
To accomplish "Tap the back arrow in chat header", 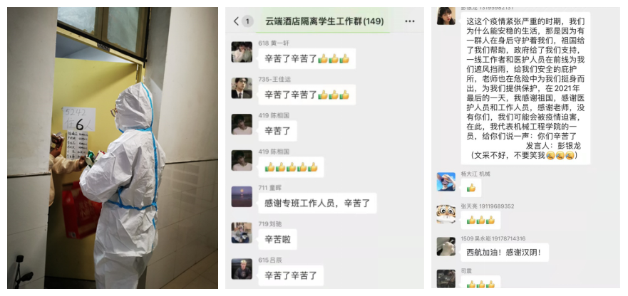I will coord(236,21).
